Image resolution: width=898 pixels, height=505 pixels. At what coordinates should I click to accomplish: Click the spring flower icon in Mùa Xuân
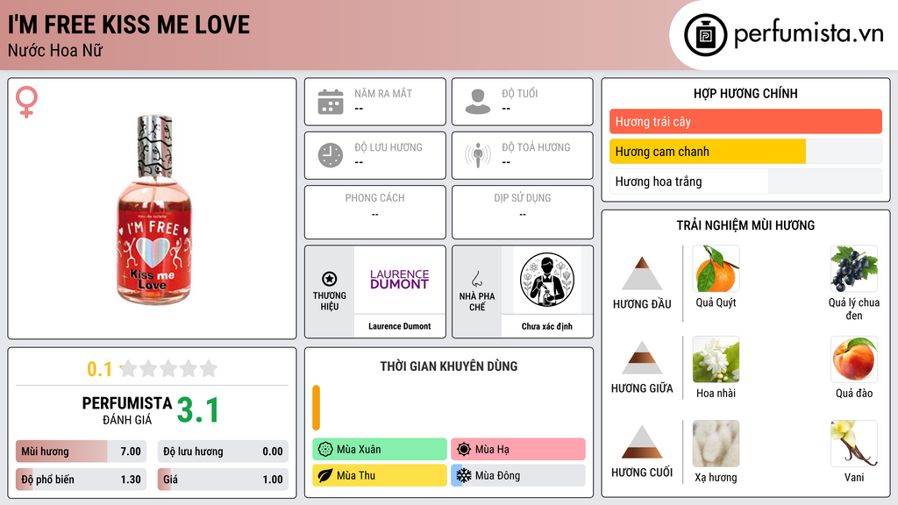click(x=325, y=450)
